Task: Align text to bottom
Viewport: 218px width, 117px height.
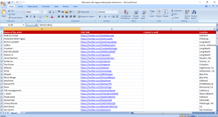Action: (66, 12)
